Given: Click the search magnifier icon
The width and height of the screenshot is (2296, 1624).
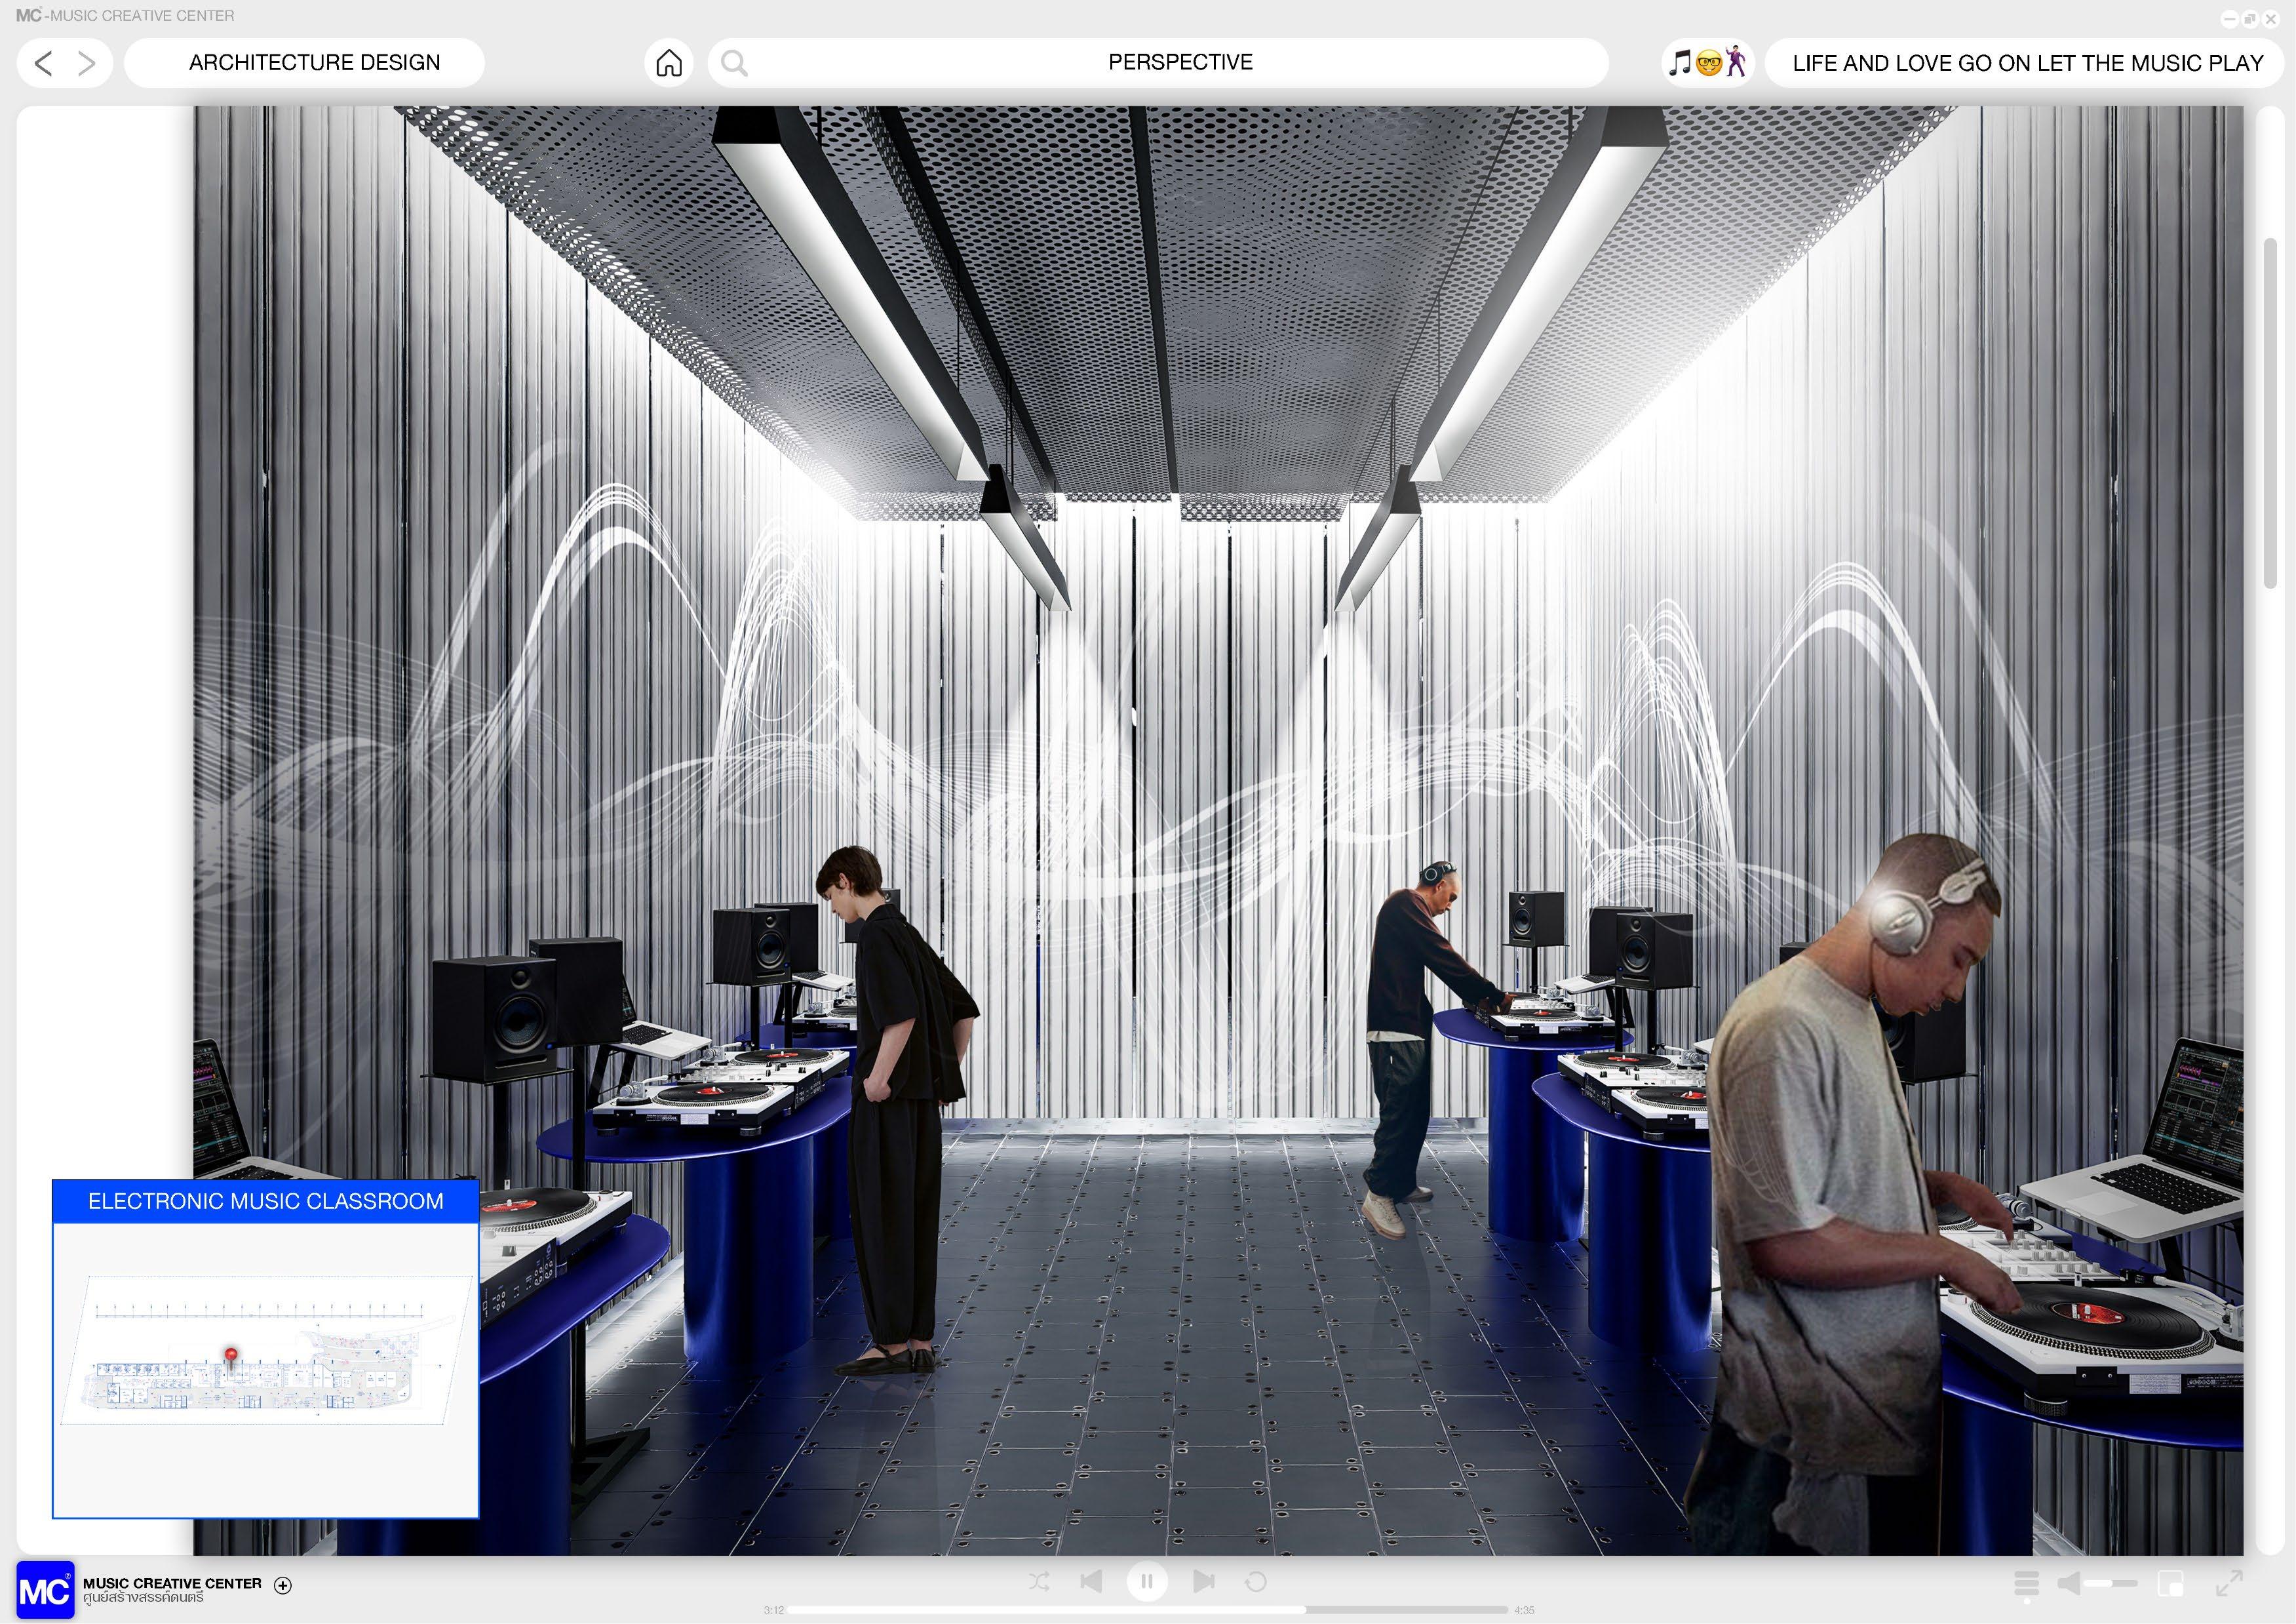Looking at the screenshot, I should point(734,63).
